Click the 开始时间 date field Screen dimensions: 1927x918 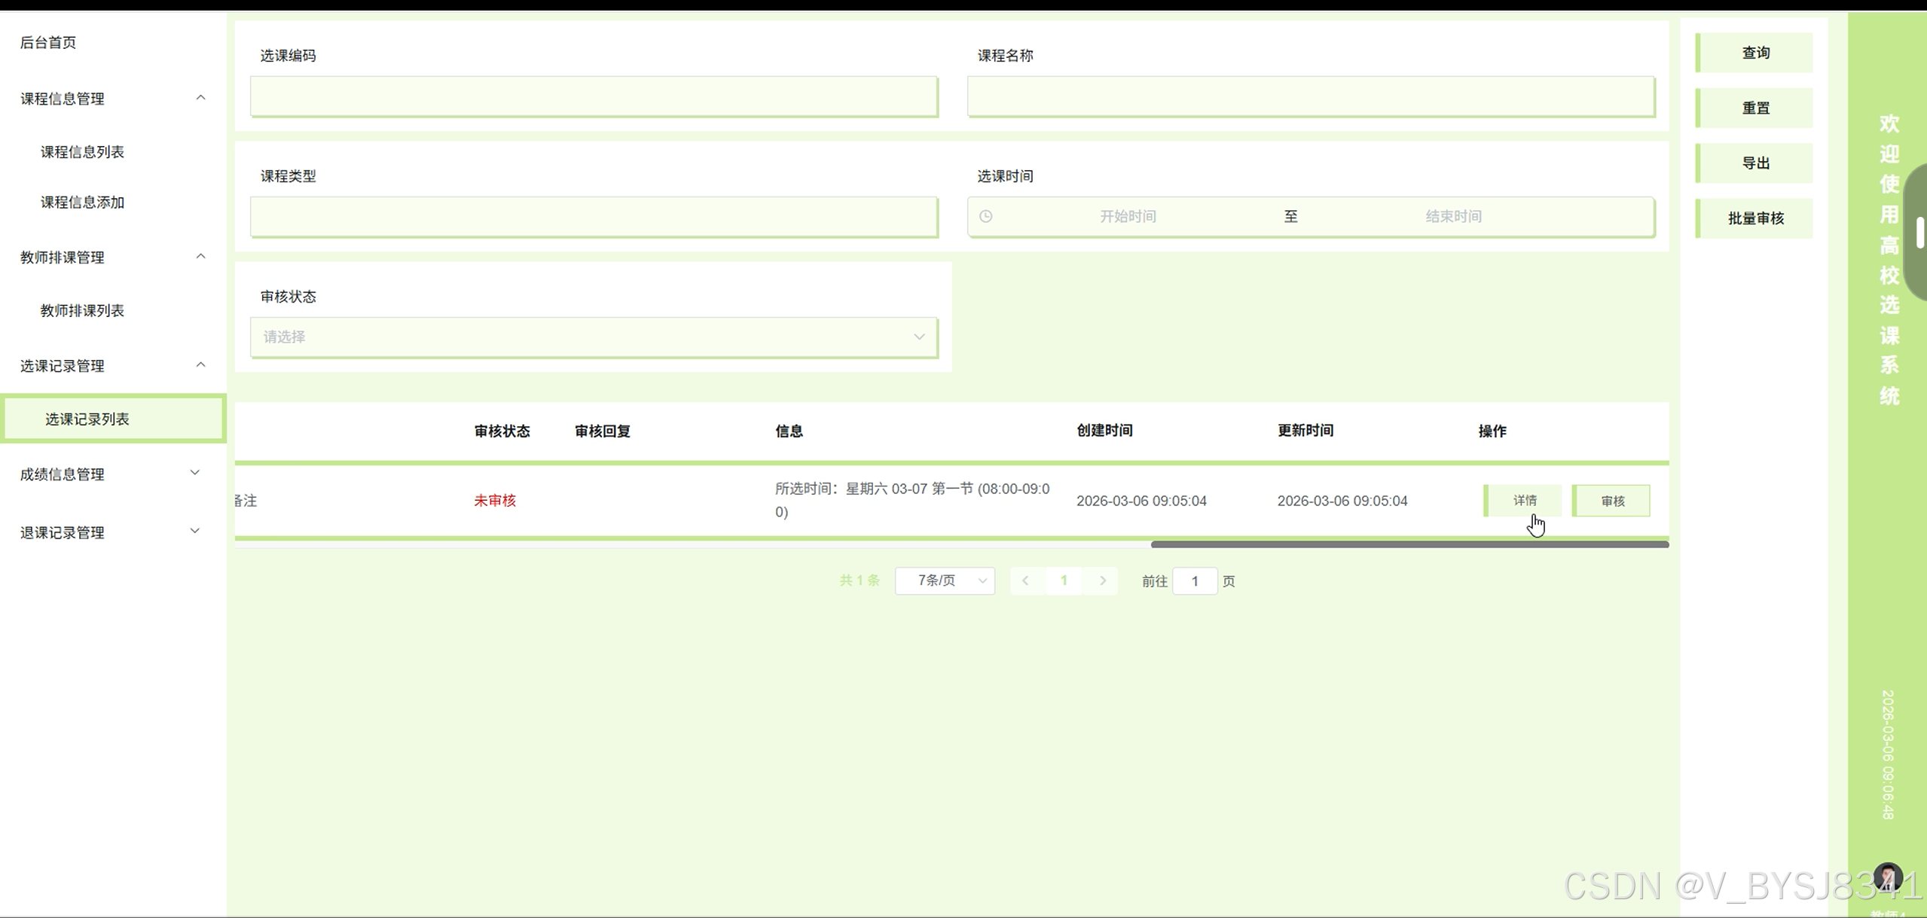(1127, 217)
